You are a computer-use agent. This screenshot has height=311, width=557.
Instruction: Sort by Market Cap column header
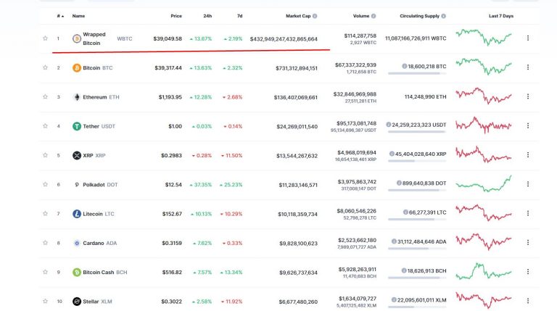pyautogui.click(x=298, y=16)
